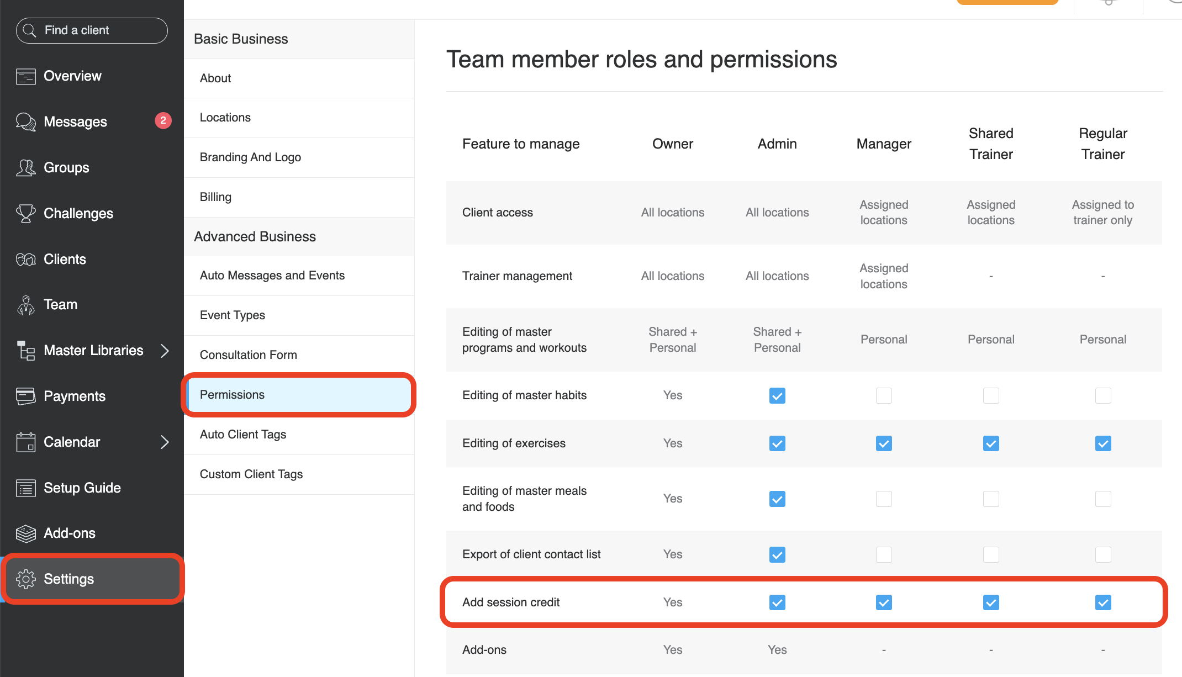This screenshot has height=677, width=1182.
Task: Open the Billing settings page
Action: click(215, 197)
